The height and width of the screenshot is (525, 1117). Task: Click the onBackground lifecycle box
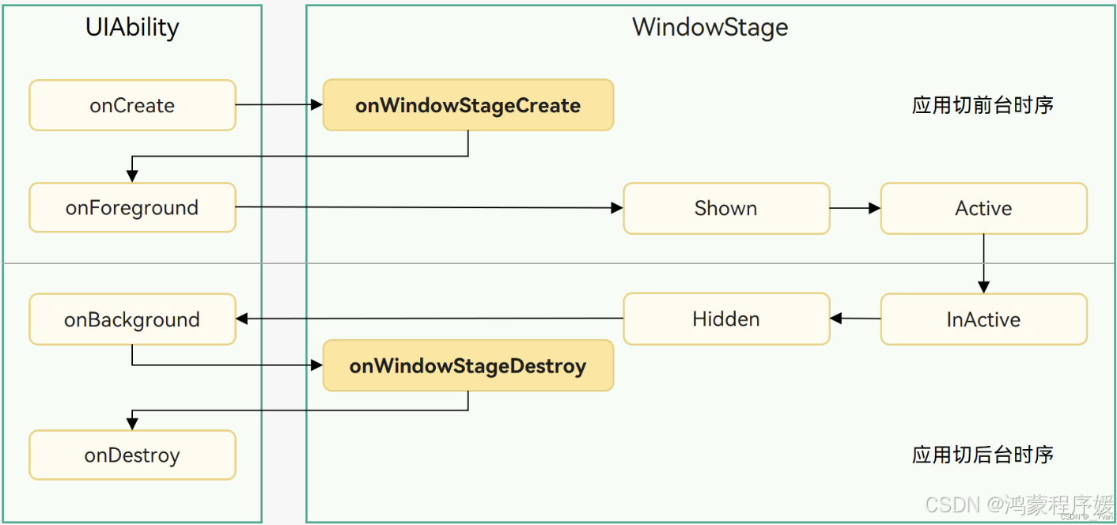pyautogui.click(x=132, y=319)
